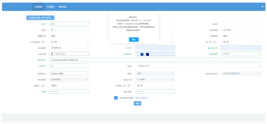The width and height of the screenshot is (267, 124).
Task: Open the 户籍类型 dropdown
Action: tap(241, 36)
